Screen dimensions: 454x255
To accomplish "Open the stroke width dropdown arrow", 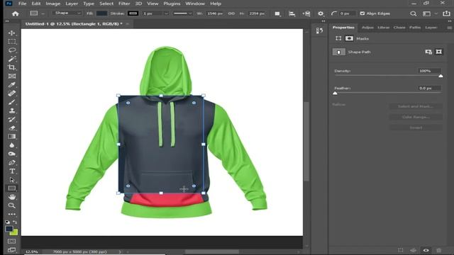I will (x=166, y=13).
